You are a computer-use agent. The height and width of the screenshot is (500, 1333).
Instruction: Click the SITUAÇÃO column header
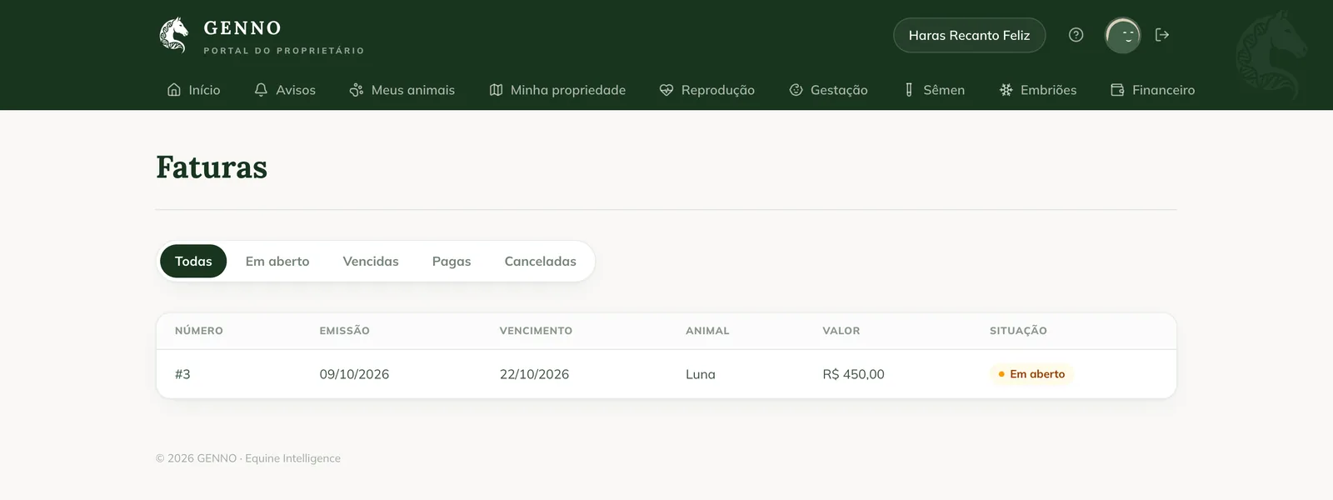click(x=1018, y=331)
